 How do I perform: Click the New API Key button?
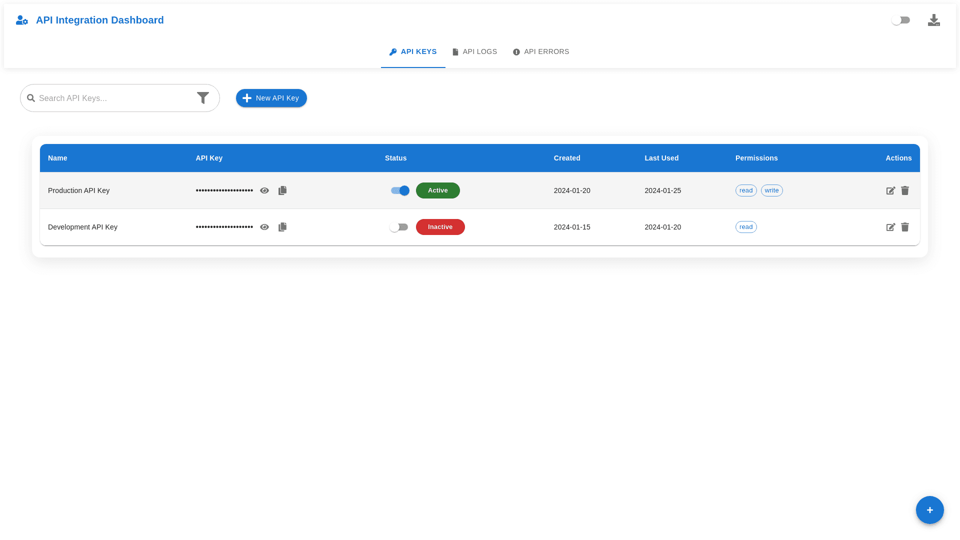click(x=271, y=98)
